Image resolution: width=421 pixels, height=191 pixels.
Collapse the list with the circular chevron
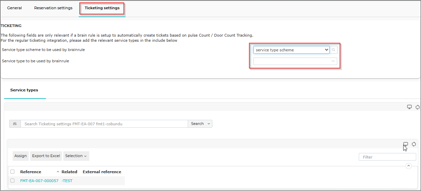click(408, 166)
